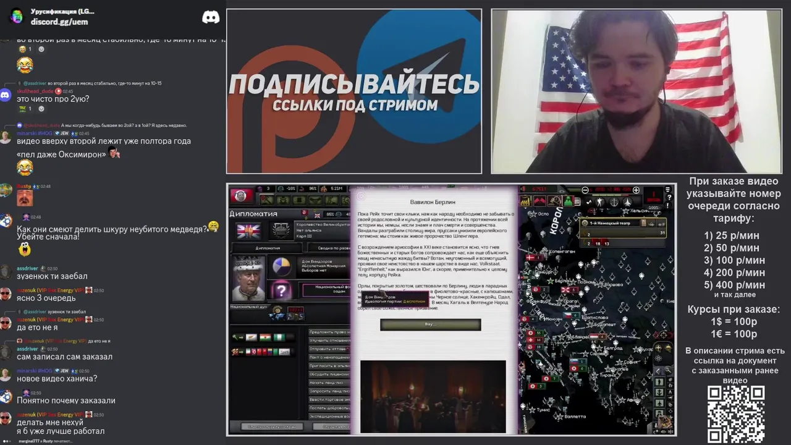Viewport: 791px width, 445px height.
Task: Switch to the Дипломатия tab
Action: pyautogui.click(x=268, y=248)
